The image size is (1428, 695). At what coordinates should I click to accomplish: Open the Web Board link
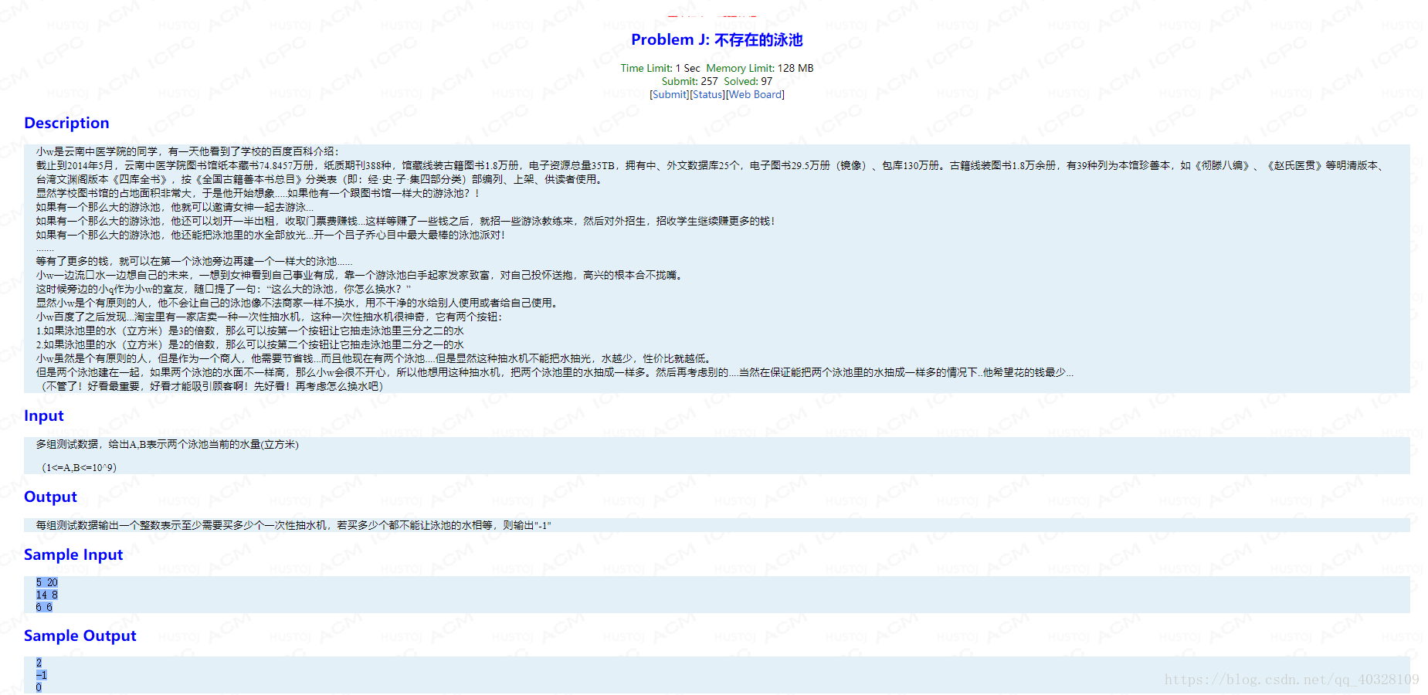click(x=755, y=94)
